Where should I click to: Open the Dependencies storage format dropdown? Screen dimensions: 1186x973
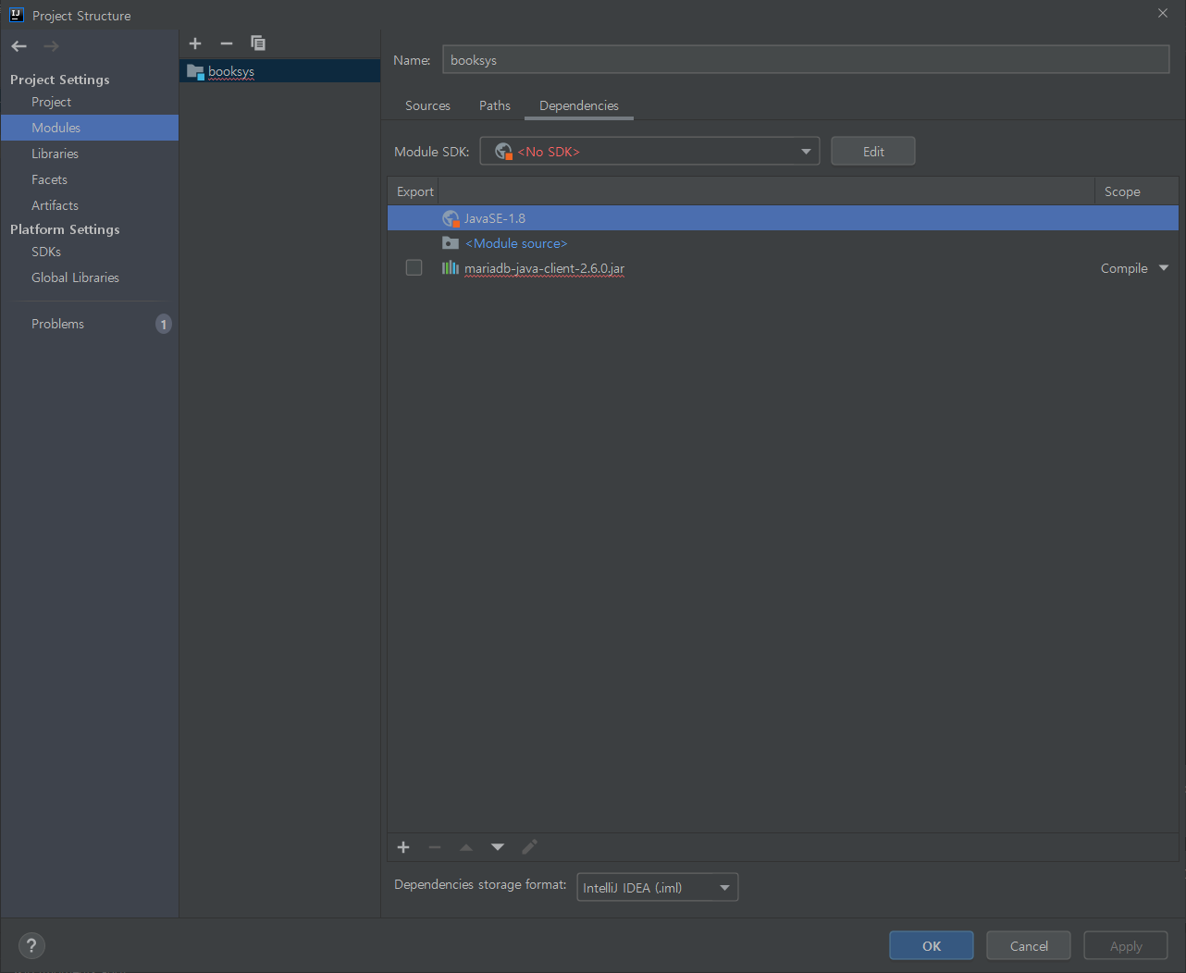pyautogui.click(x=658, y=888)
